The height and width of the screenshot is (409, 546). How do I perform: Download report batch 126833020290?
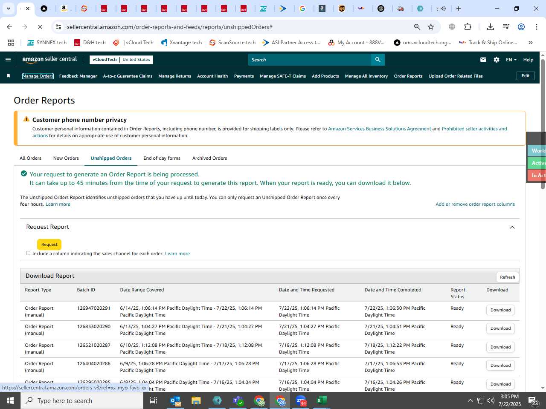pyautogui.click(x=500, y=328)
